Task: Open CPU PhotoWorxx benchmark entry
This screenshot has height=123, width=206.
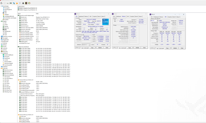Action: point(8,79)
